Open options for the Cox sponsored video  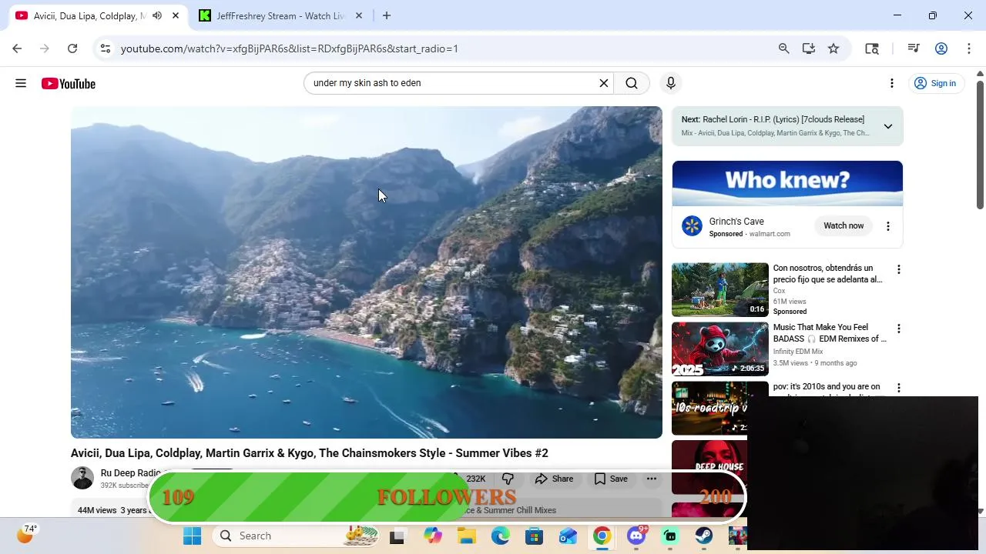point(898,270)
